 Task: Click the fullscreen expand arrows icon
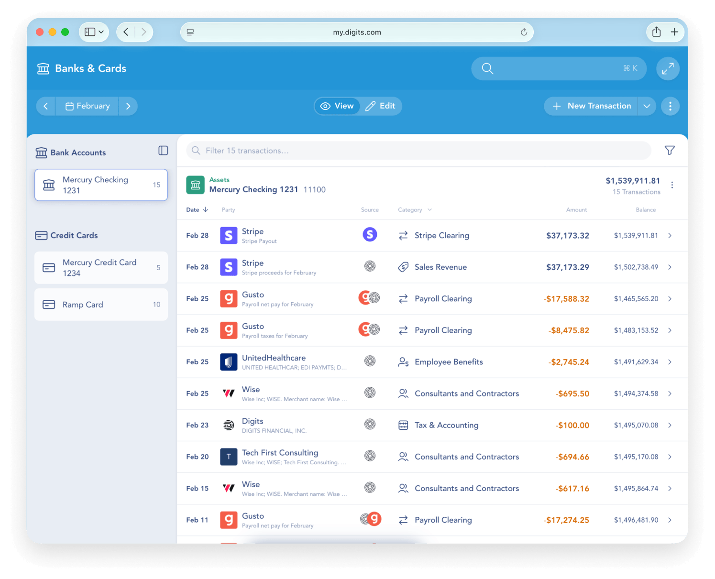pos(668,69)
